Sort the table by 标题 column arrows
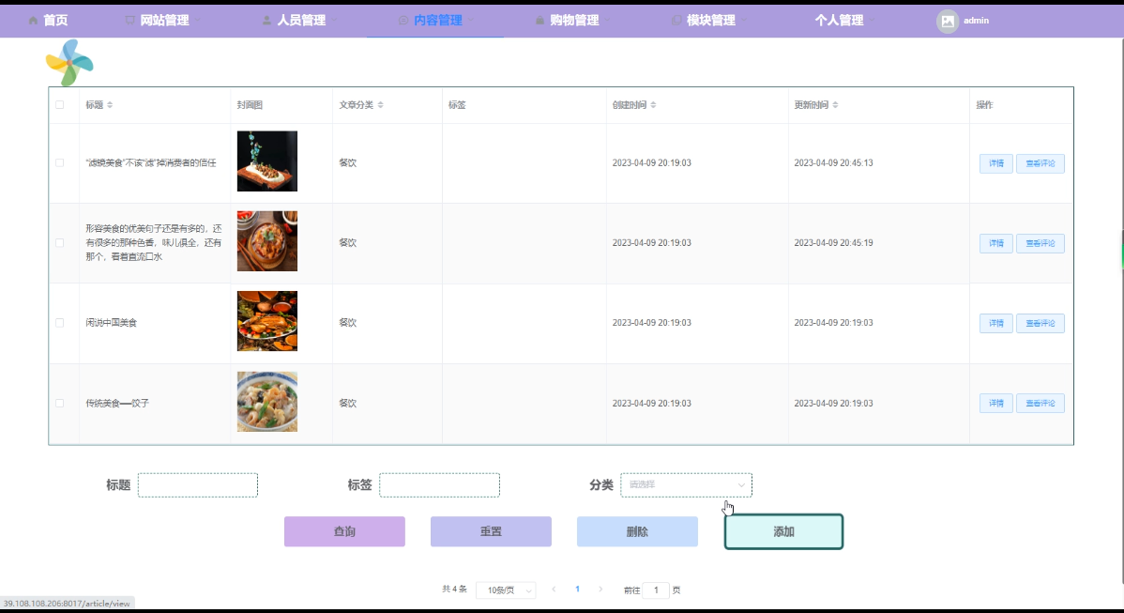 [110, 105]
